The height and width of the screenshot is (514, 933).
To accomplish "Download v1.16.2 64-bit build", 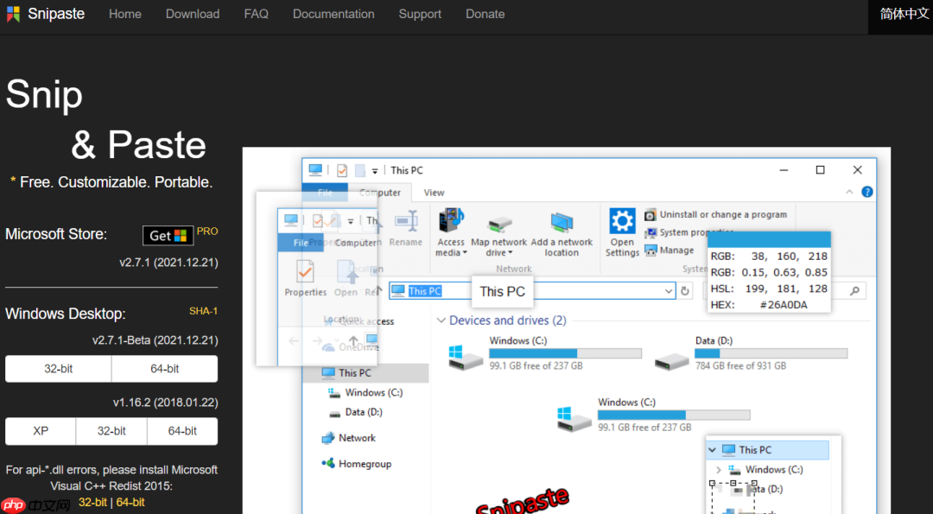I will click(x=182, y=431).
